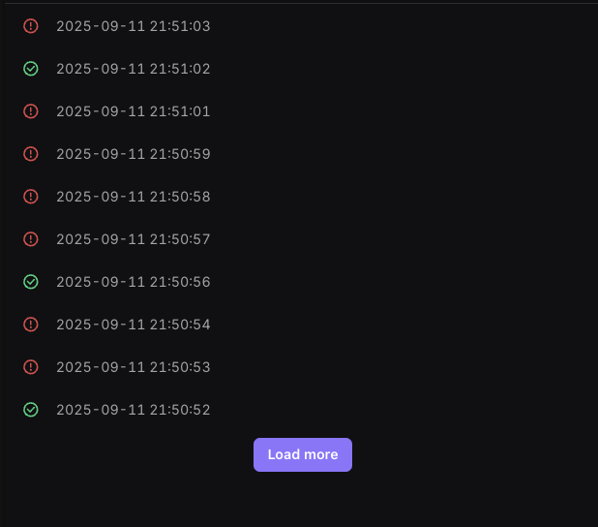View the entry dated 2025-09-11 21:50:57
The height and width of the screenshot is (527, 598).
coord(134,239)
